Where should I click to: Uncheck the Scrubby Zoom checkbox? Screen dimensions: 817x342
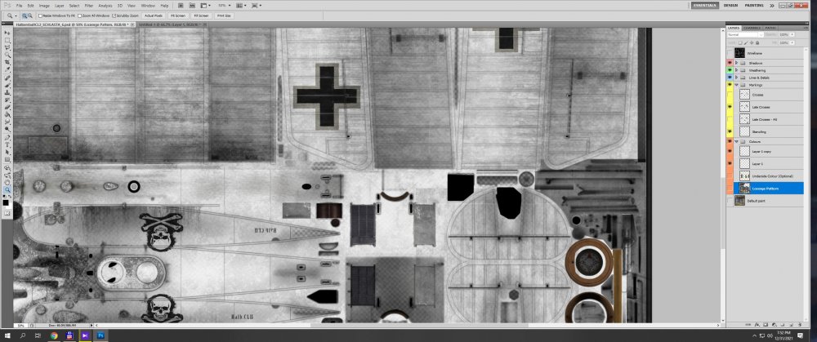click(115, 16)
